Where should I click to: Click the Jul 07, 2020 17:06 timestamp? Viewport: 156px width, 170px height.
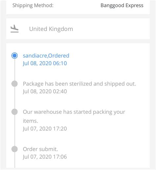click(45, 157)
